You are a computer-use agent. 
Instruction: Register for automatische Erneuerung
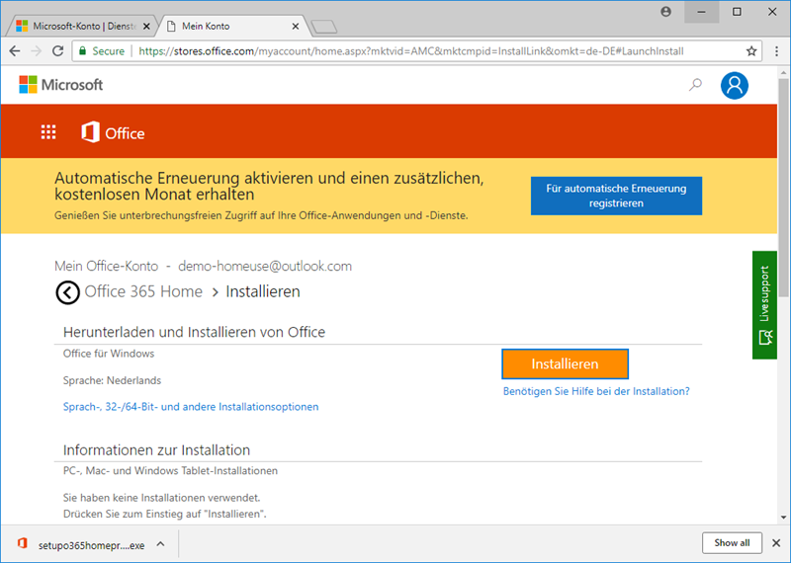pos(616,196)
